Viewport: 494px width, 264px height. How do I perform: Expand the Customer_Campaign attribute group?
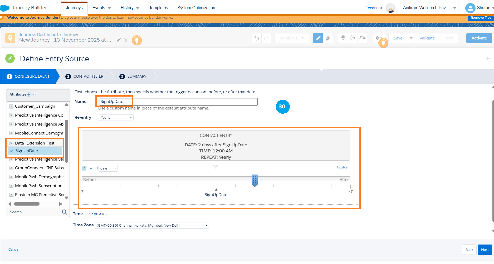click(11, 106)
